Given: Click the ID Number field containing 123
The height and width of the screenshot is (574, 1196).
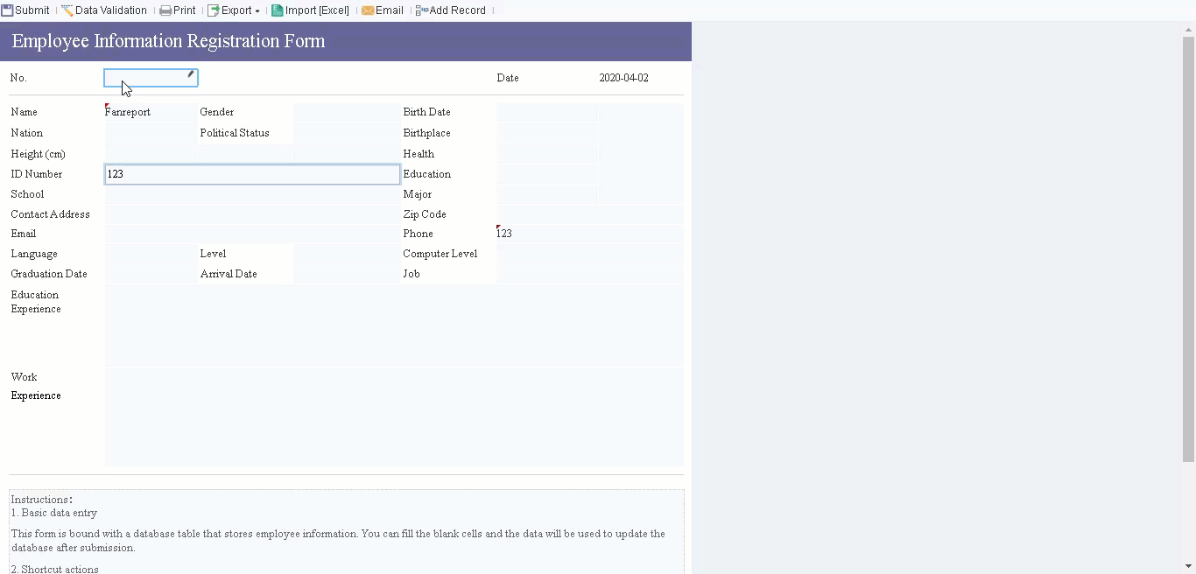Looking at the screenshot, I should [252, 174].
